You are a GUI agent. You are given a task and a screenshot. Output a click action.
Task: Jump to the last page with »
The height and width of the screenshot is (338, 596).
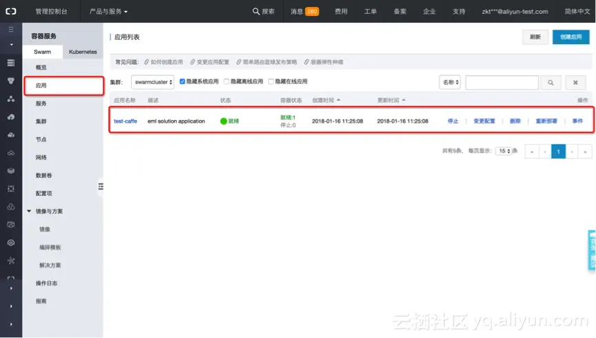[586, 152]
